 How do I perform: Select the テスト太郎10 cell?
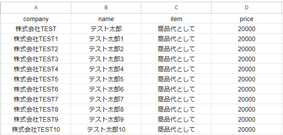click(106, 129)
